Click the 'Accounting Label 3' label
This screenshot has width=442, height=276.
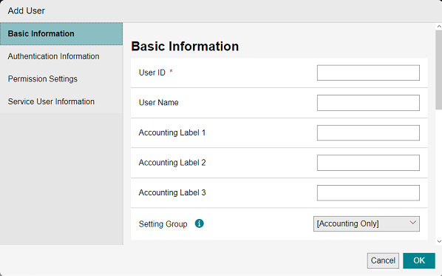[x=172, y=192]
